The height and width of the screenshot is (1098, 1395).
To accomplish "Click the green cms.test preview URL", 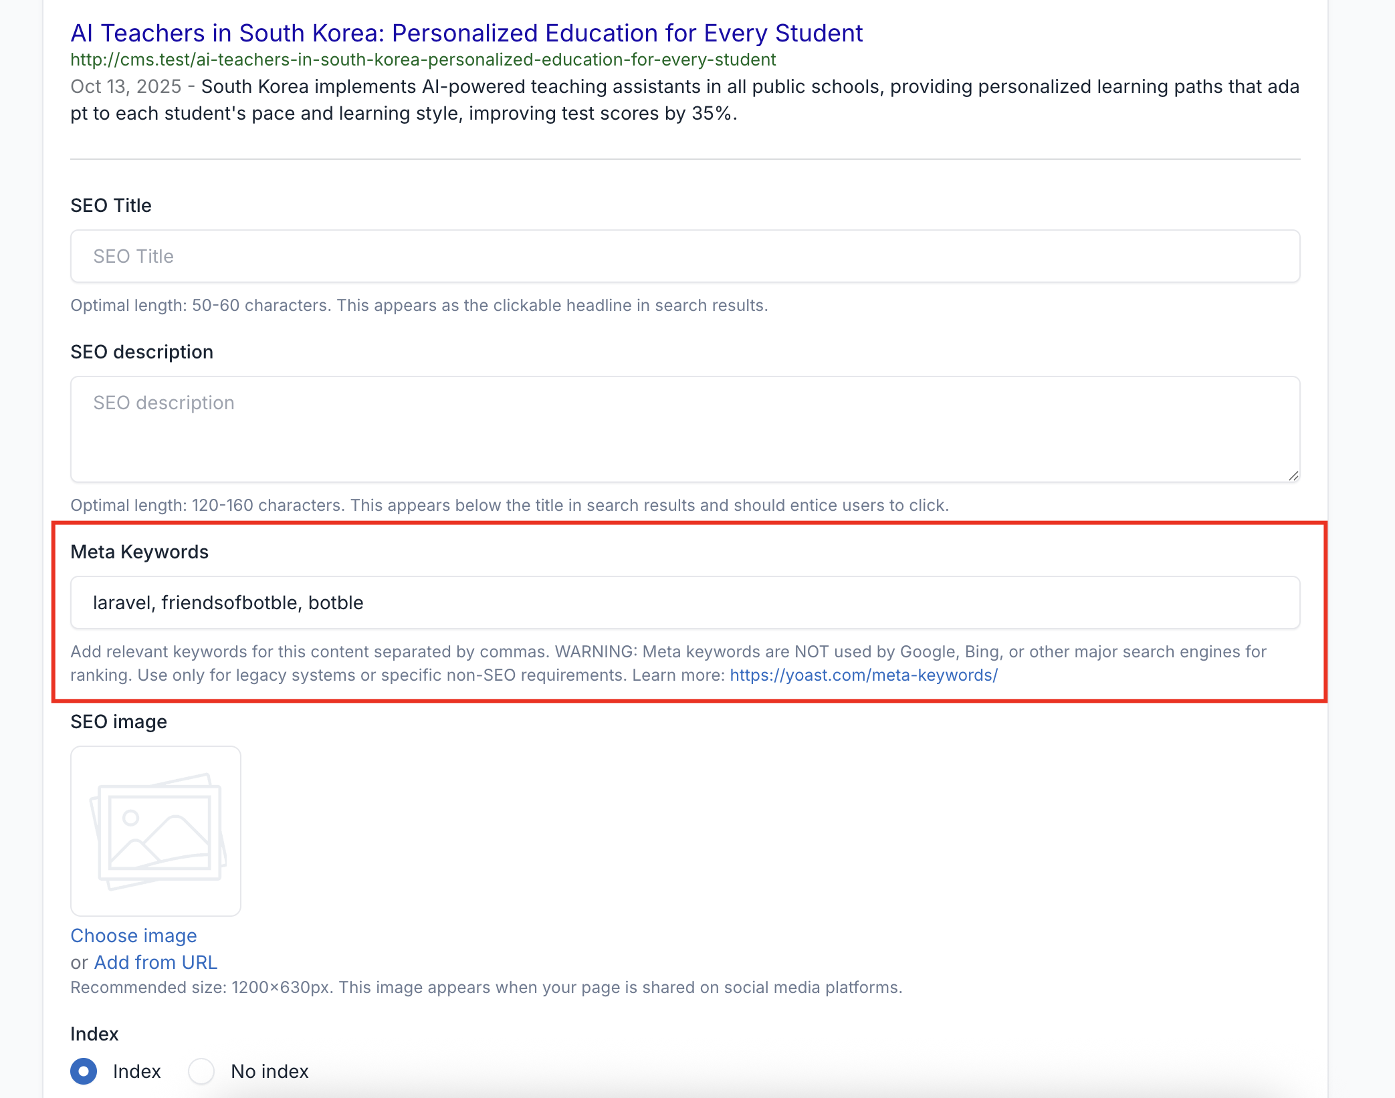I will click(x=423, y=60).
